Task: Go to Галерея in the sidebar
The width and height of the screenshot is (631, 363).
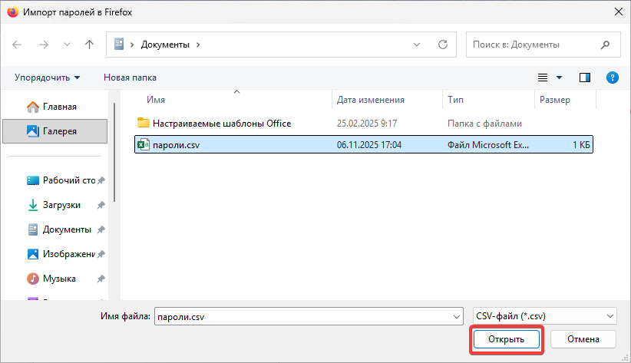Action: coord(59,131)
